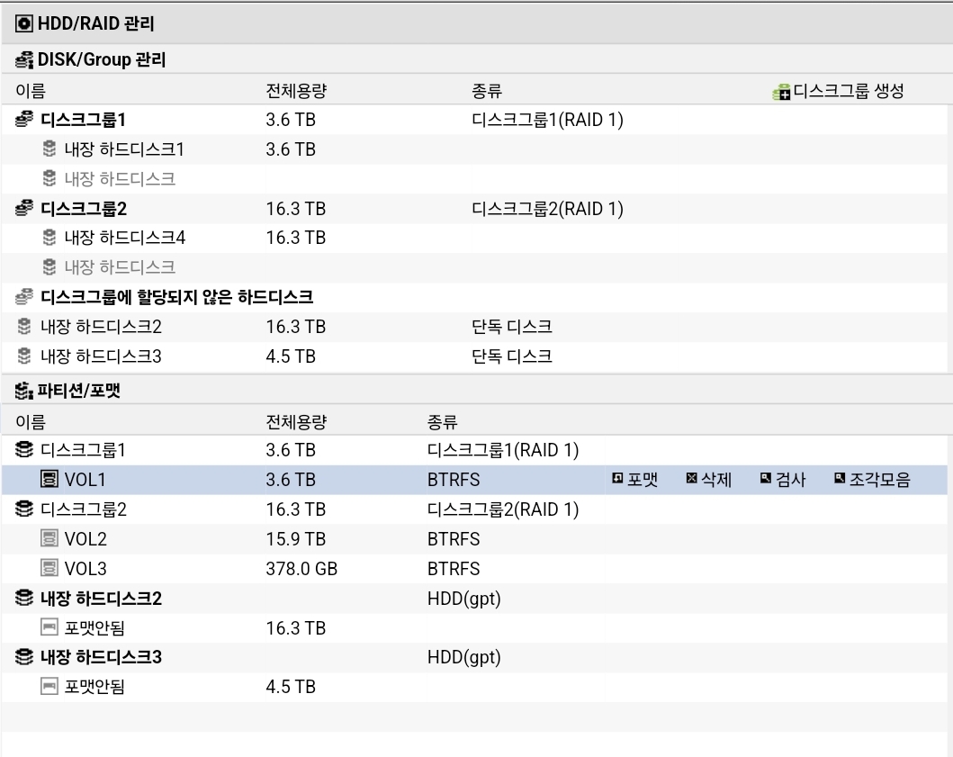Click the unformatted 16.3 TB partition icon
Screen dimensions: 953x757
[x=49, y=626]
